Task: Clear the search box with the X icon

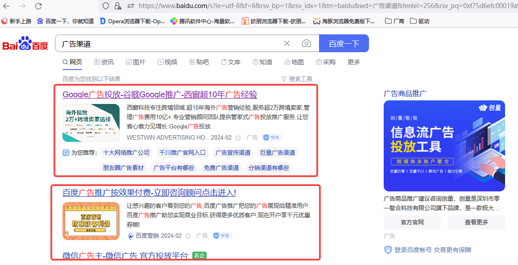Action: click(x=287, y=43)
